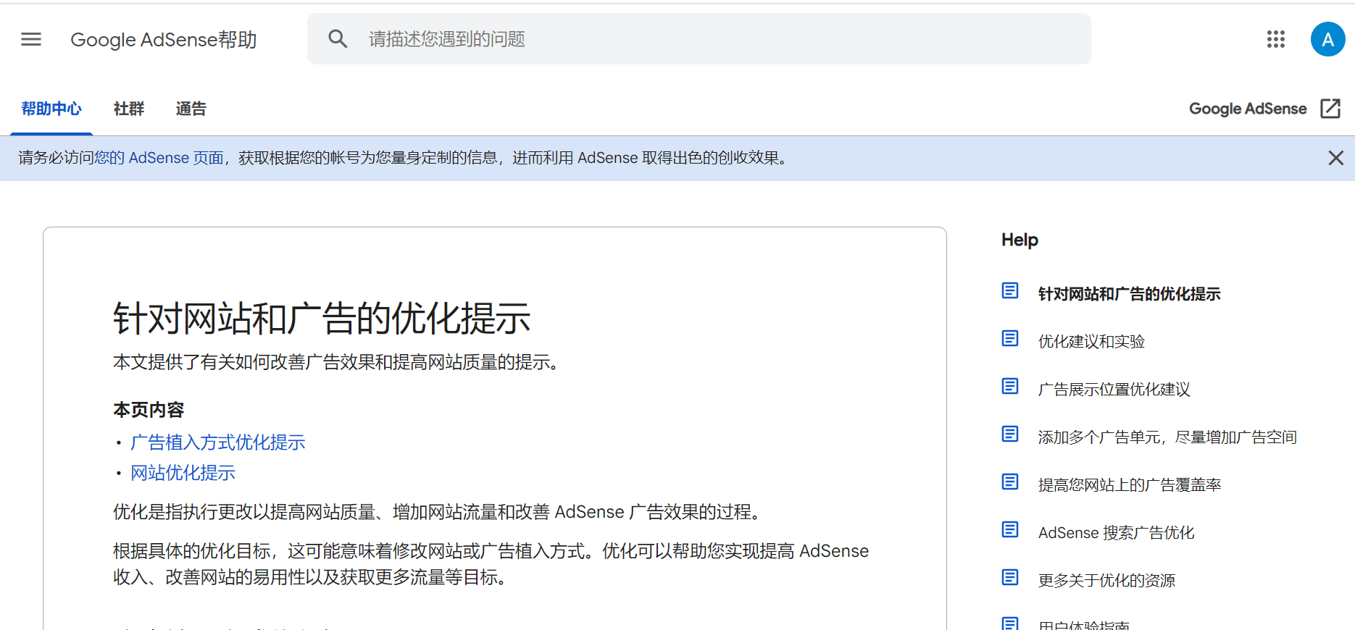Jump to 网站优化提示 section
The height and width of the screenshot is (630, 1355).
tap(183, 473)
